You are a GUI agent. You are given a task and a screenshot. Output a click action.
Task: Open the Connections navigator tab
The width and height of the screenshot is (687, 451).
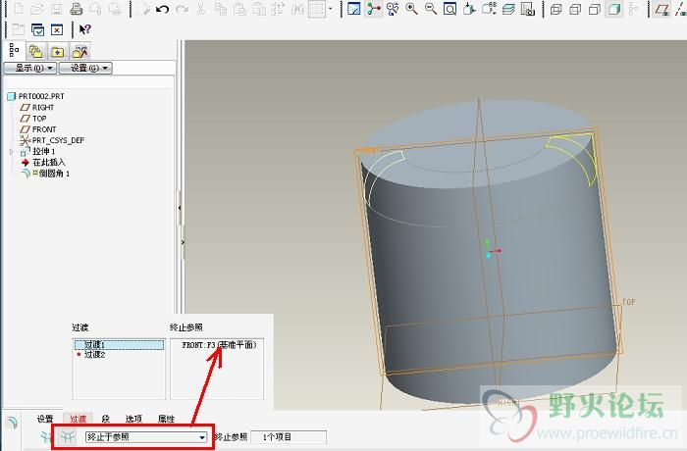point(79,52)
